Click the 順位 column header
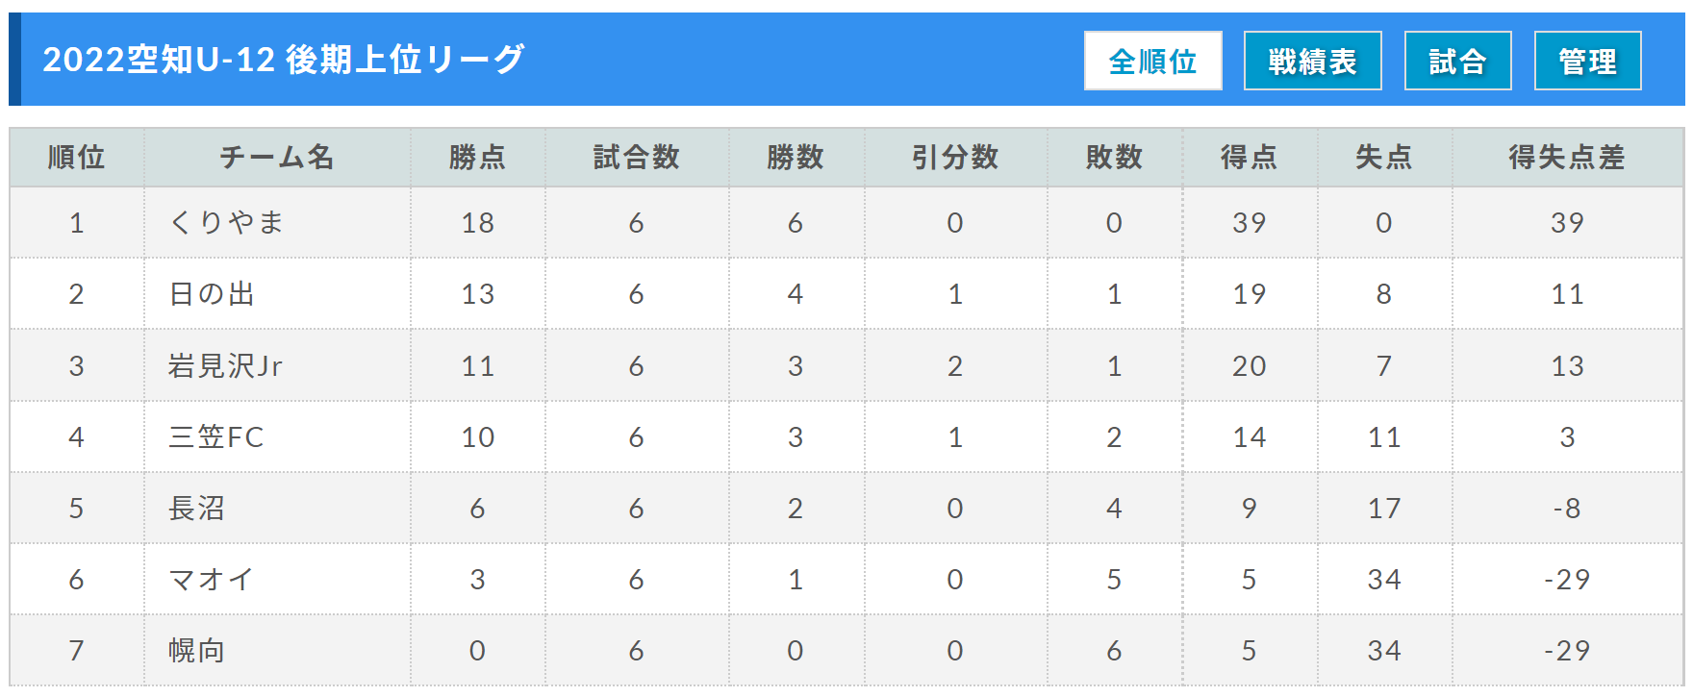This screenshot has width=1693, height=697. point(76,157)
